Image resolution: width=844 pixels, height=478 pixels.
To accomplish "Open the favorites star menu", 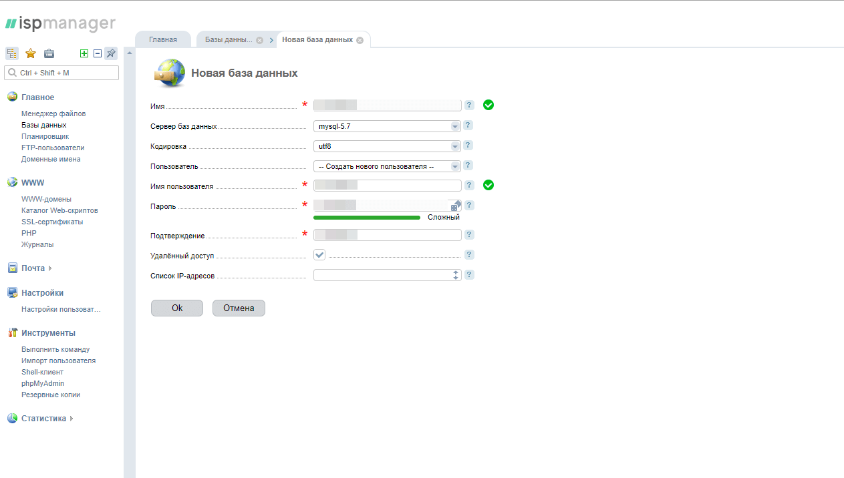I will click(x=30, y=53).
